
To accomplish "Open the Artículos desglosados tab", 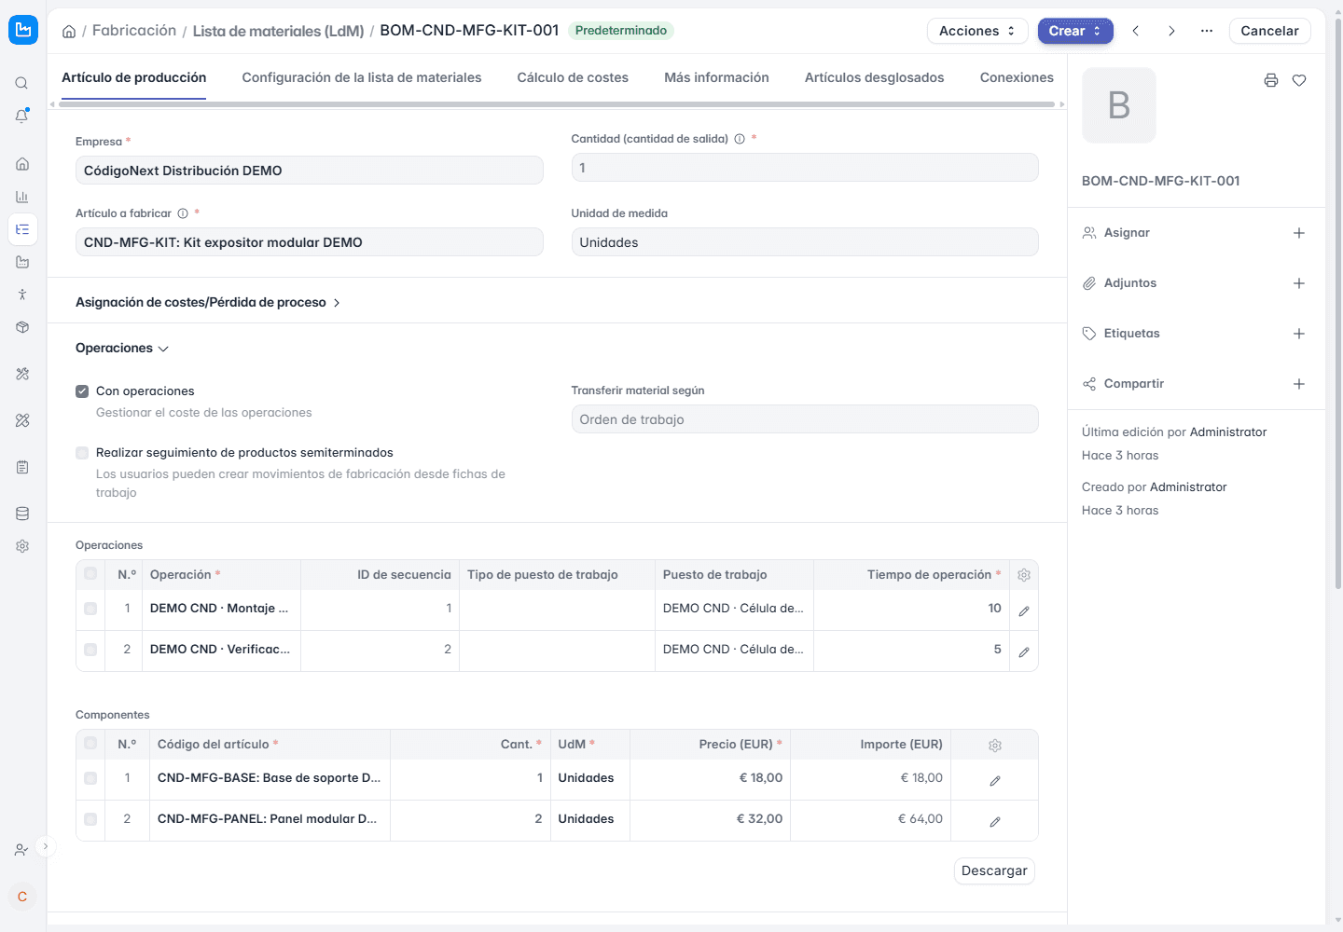I will click(875, 77).
